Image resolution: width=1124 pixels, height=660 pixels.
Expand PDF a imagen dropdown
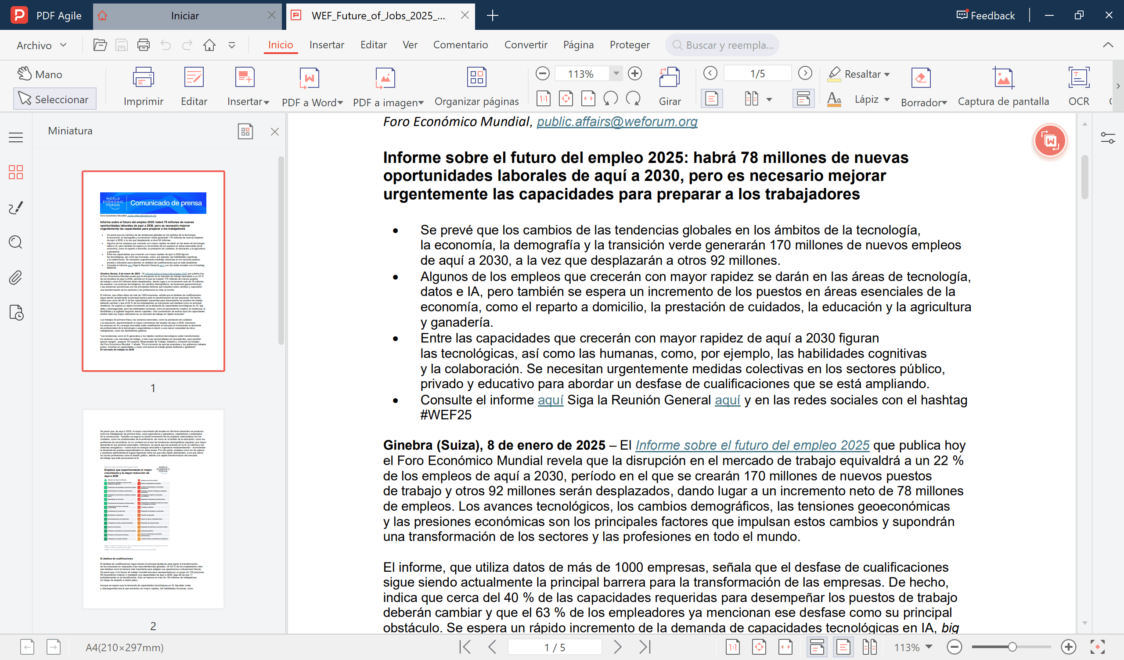coord(421,103)
